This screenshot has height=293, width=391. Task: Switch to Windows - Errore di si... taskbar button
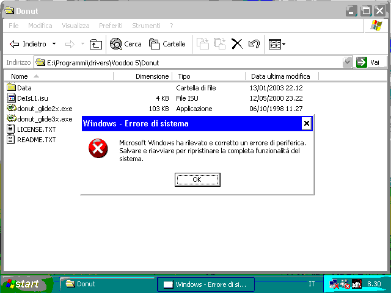tap(206, 284)
